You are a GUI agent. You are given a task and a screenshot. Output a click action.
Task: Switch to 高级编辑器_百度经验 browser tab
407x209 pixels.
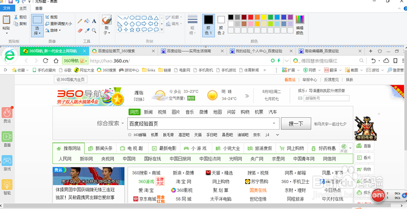330,51
